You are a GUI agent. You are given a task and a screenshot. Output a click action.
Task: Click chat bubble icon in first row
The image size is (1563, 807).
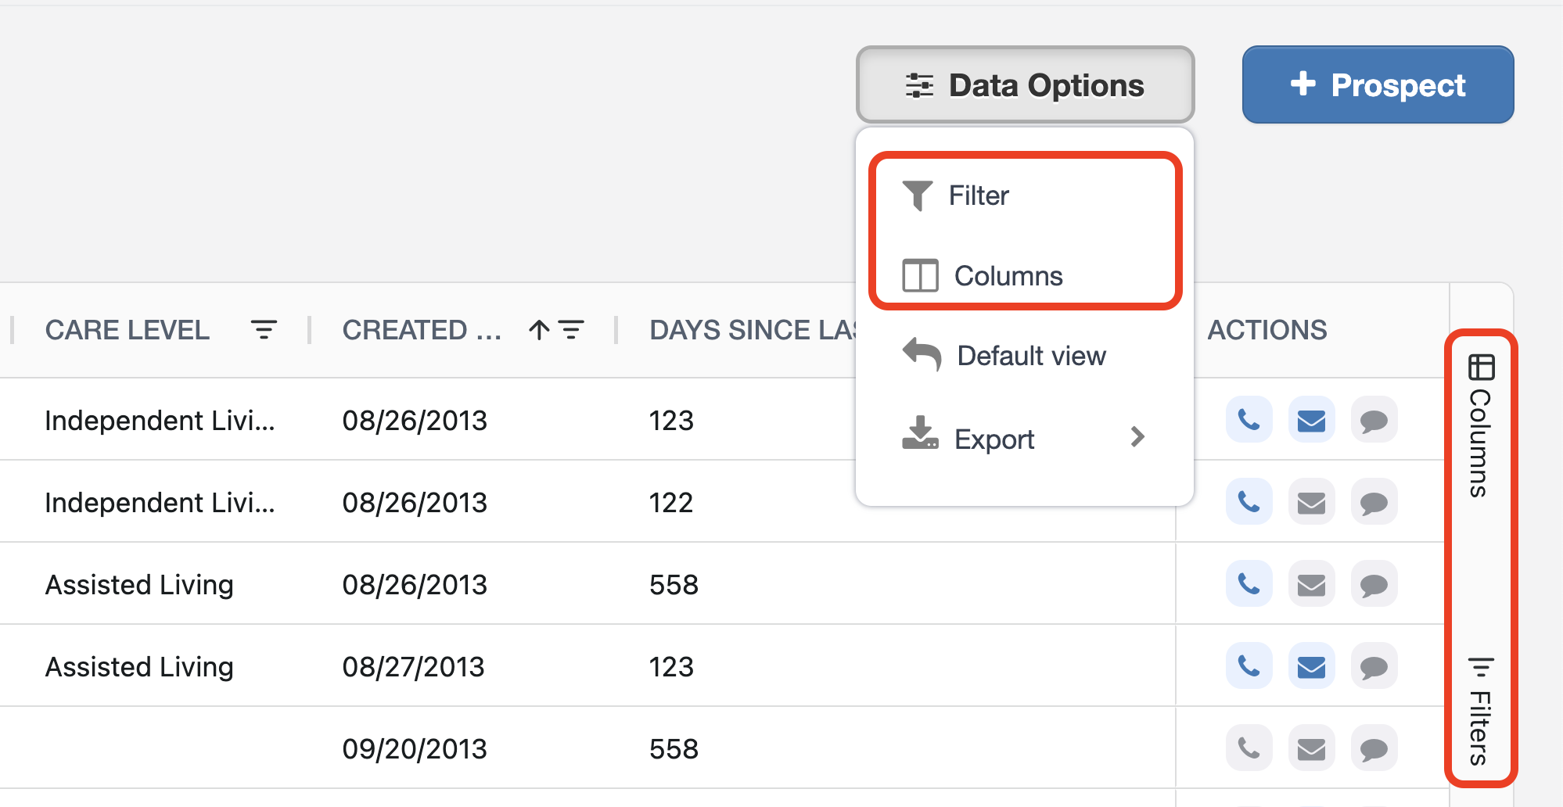coord(1374,421)
